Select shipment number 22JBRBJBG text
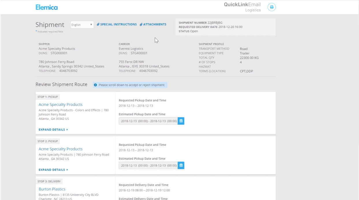 point(215,23)
